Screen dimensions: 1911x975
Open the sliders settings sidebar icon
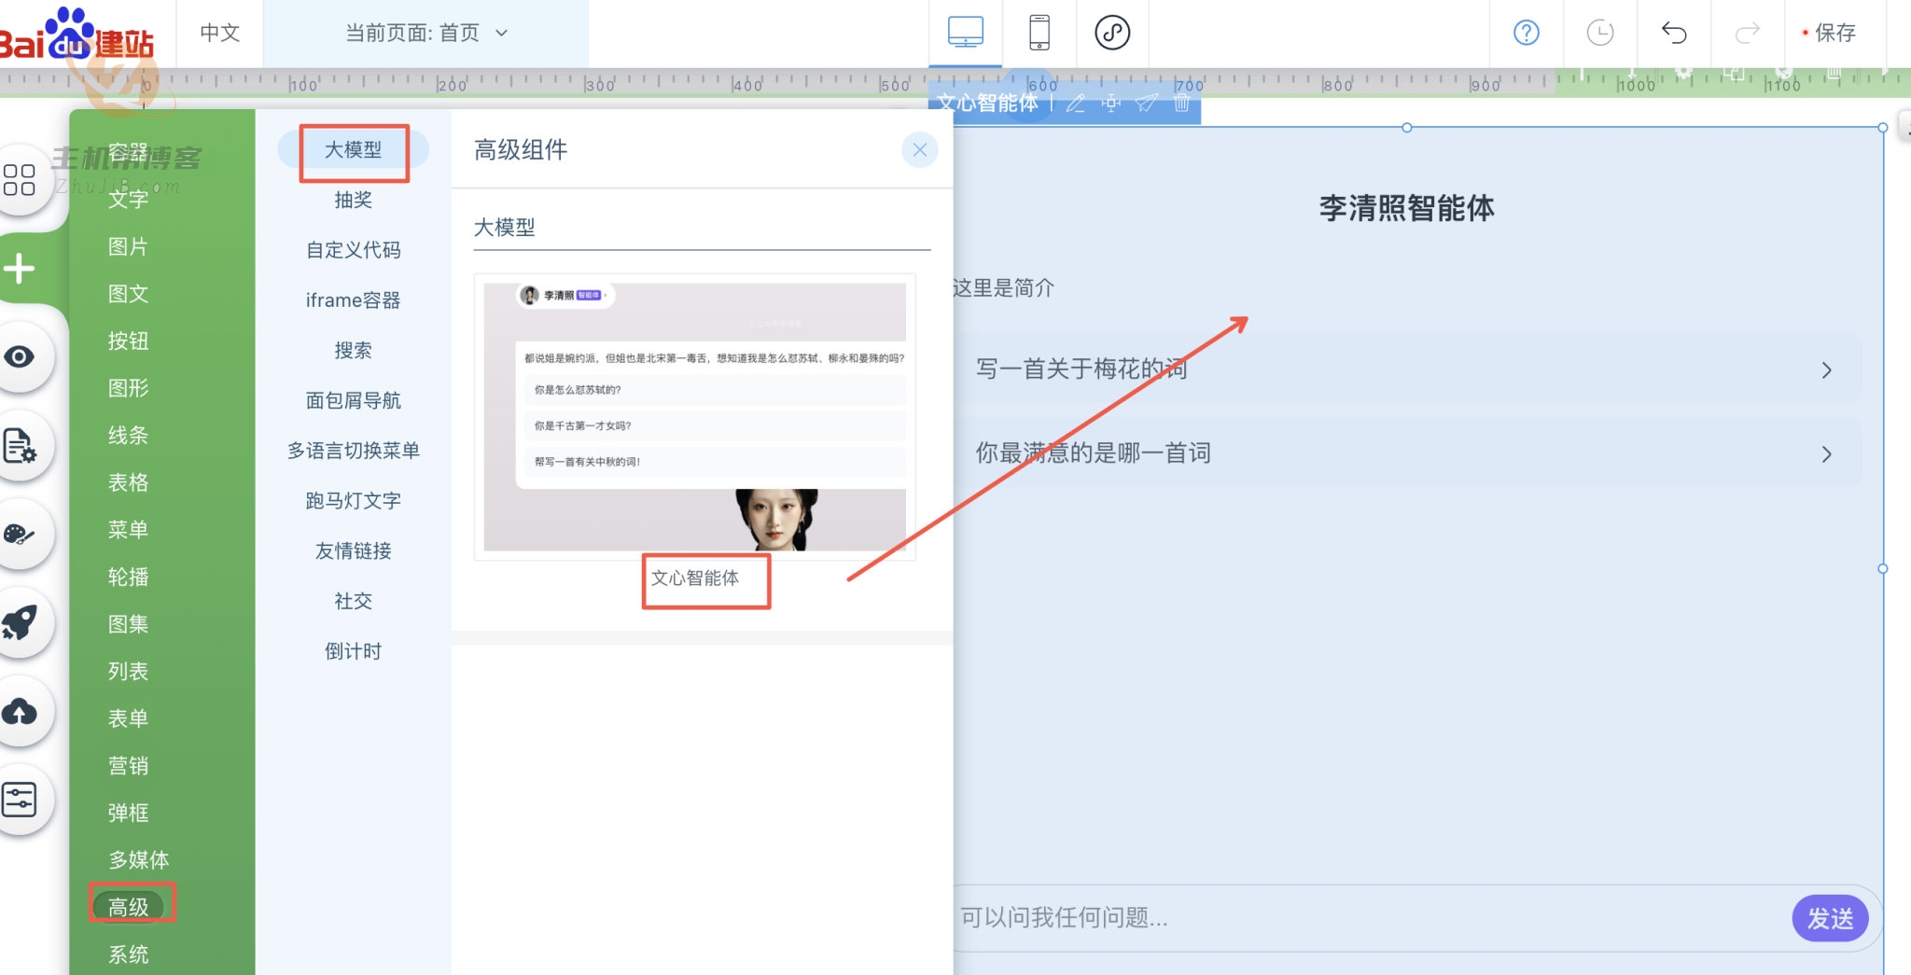click(19, 800)
